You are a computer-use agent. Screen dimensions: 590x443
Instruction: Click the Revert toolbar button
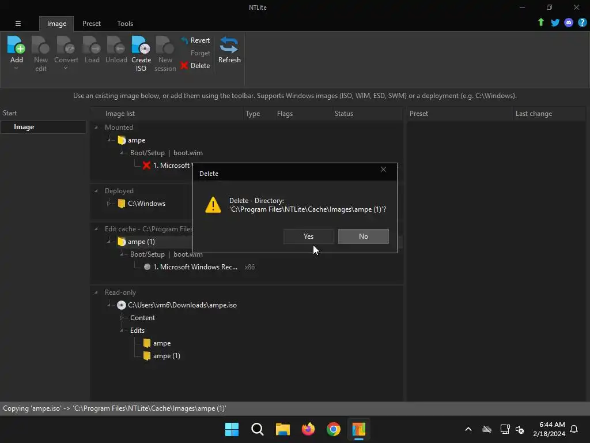195,40
